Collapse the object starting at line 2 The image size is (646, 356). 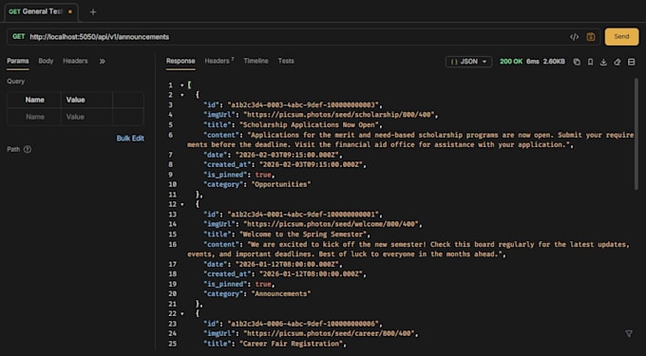coord(181,95)
